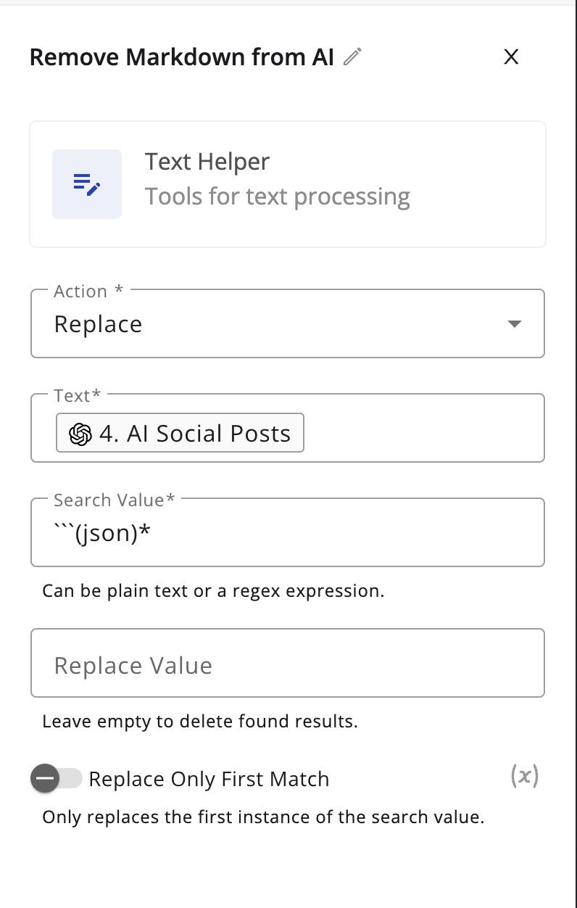Viewport: 577px width, 908px height.
Task: Select the 4. AI Social Posts chip
Action: pyautogui.click(x=180, y=434)
